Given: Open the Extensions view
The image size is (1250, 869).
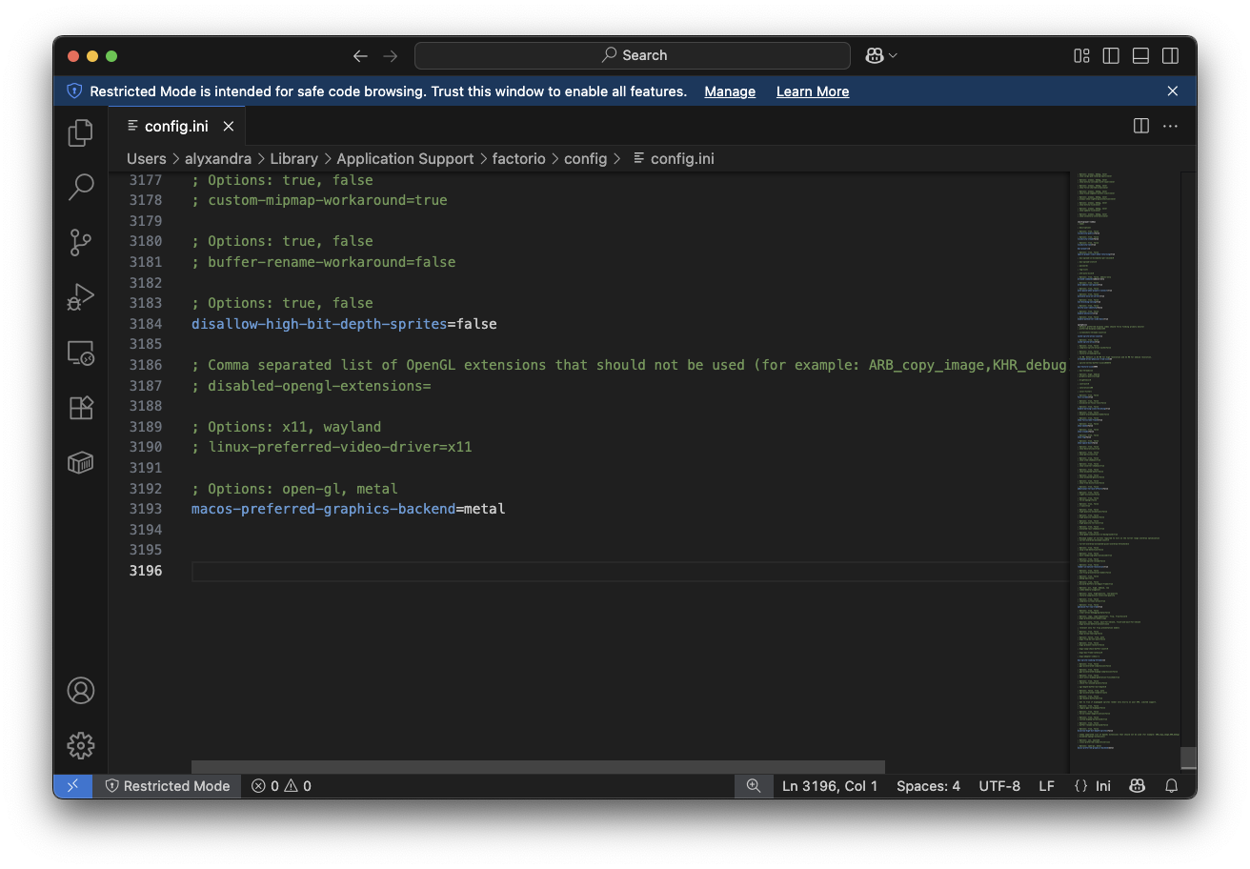Looking at the screenshot, I should (x=81, y=408).
